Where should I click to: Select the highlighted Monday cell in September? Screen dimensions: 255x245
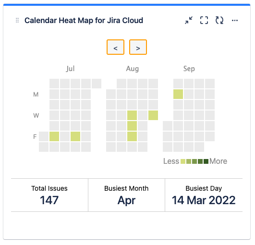pos(178,94)
